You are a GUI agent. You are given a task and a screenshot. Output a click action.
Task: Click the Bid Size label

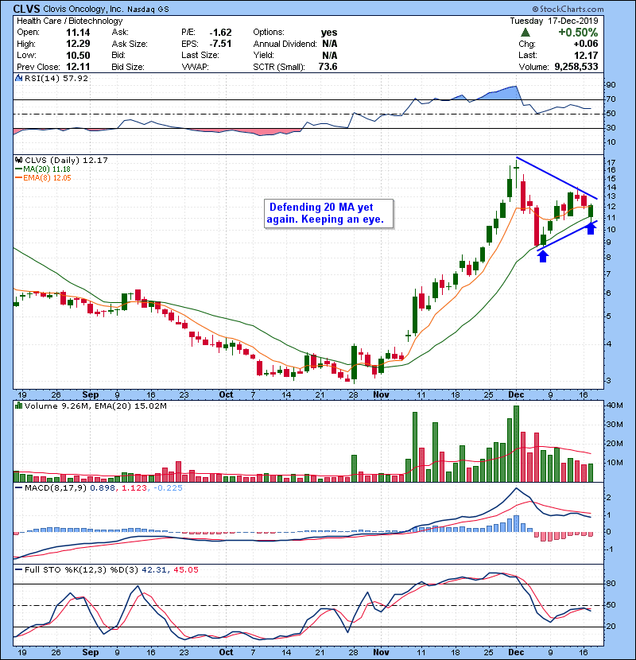[x=128, y=67]
